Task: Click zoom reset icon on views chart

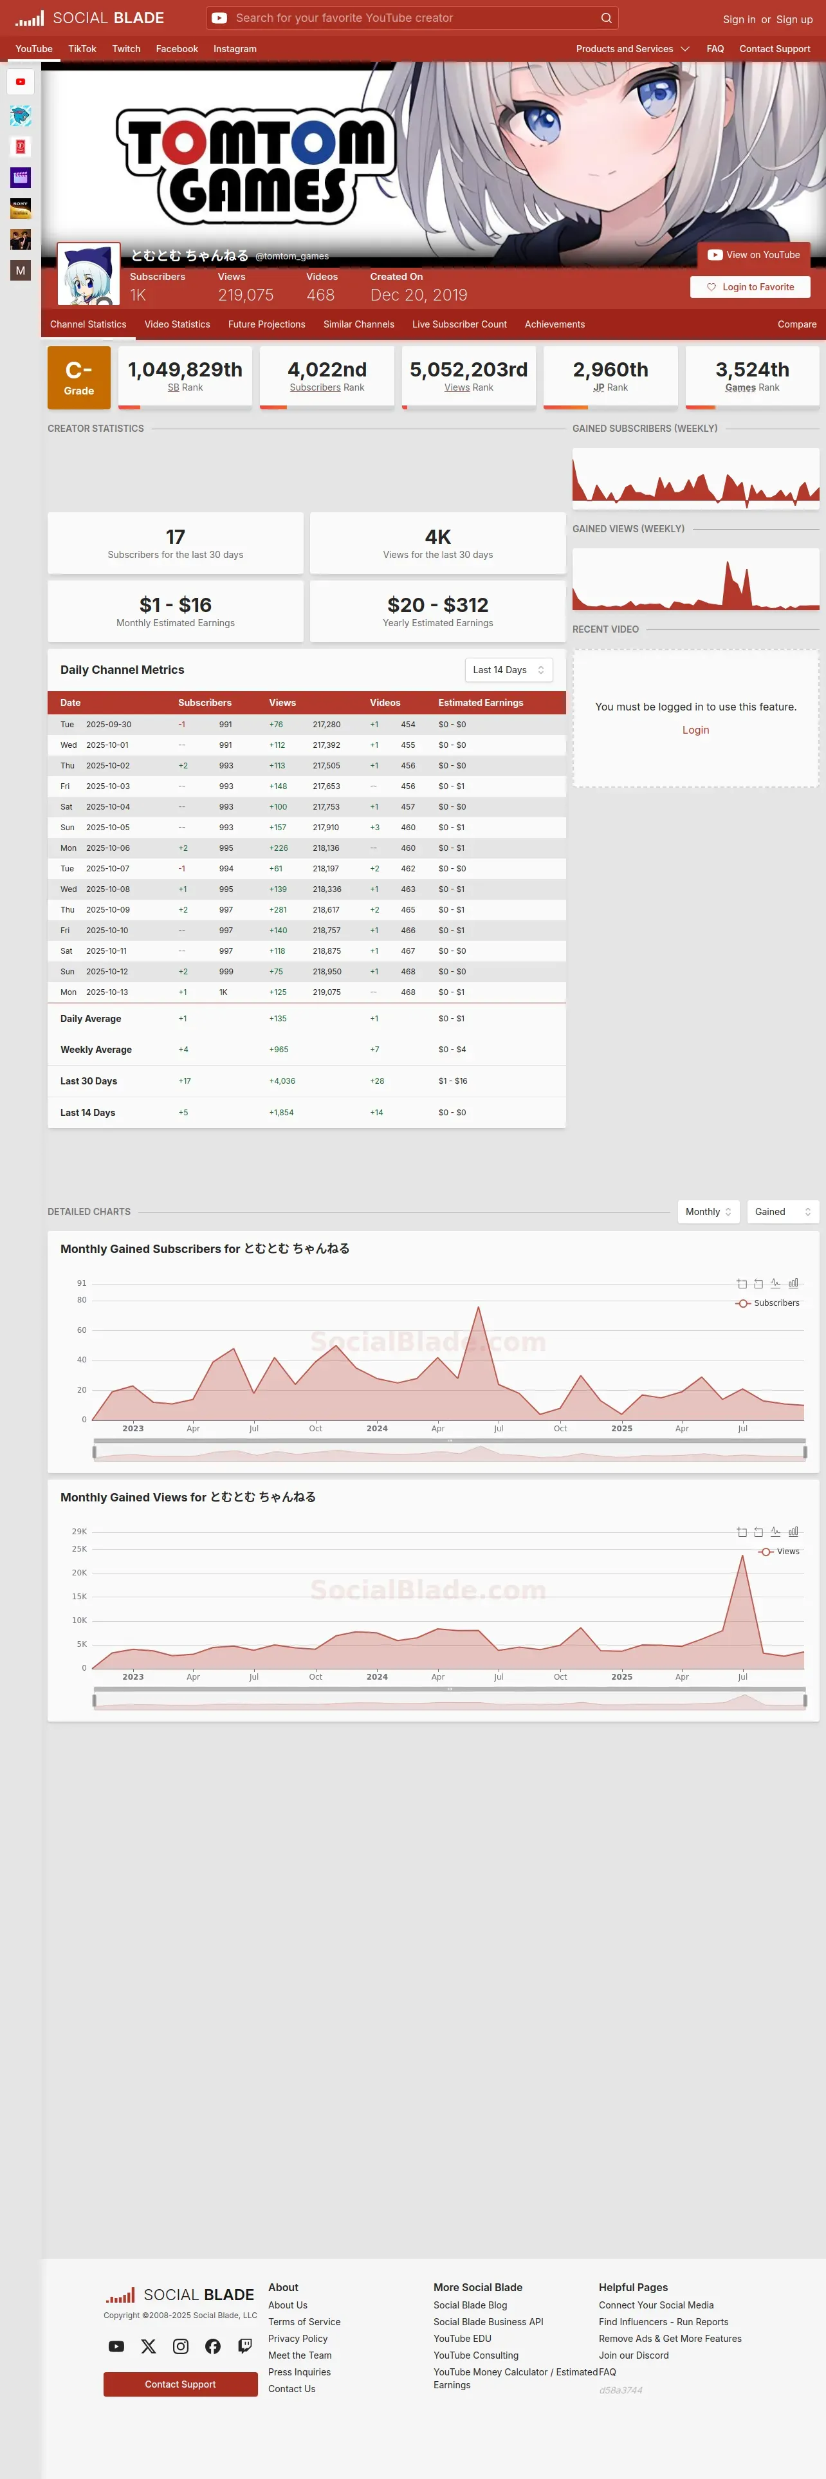Action: pyautogui.click(x=758, y=1531)
